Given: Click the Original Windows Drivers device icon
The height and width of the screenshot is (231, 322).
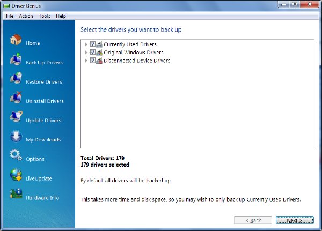Looking at the screenshot, I should pyautogui.click(x=99, y=53).
